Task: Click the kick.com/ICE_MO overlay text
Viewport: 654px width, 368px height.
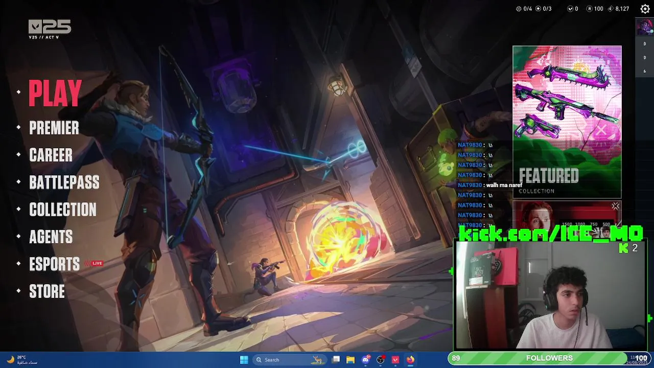Action: (551, 234)
